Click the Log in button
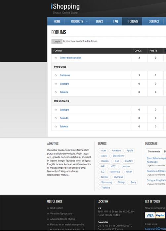166x231 pixels. 57,41
